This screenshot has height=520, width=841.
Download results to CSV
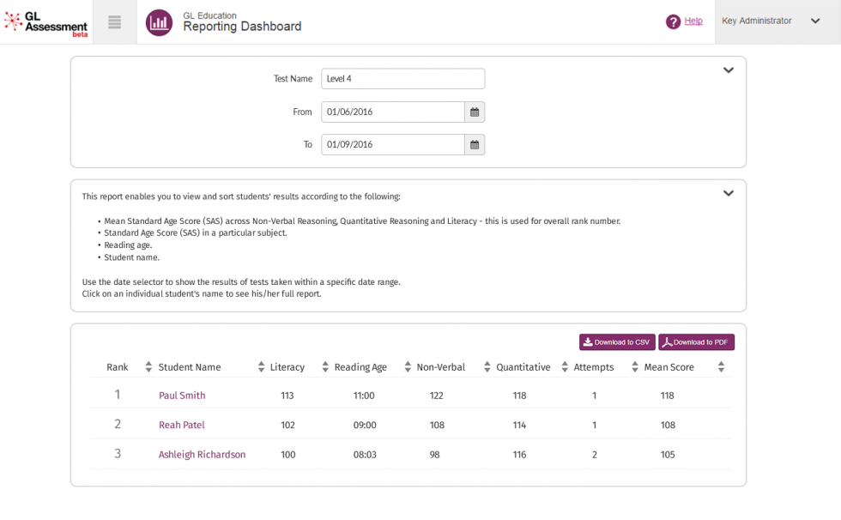(617, 342)
